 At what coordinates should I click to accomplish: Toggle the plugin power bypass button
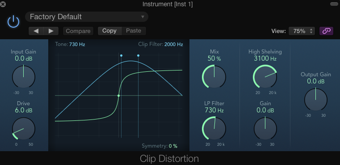[13, 22]
